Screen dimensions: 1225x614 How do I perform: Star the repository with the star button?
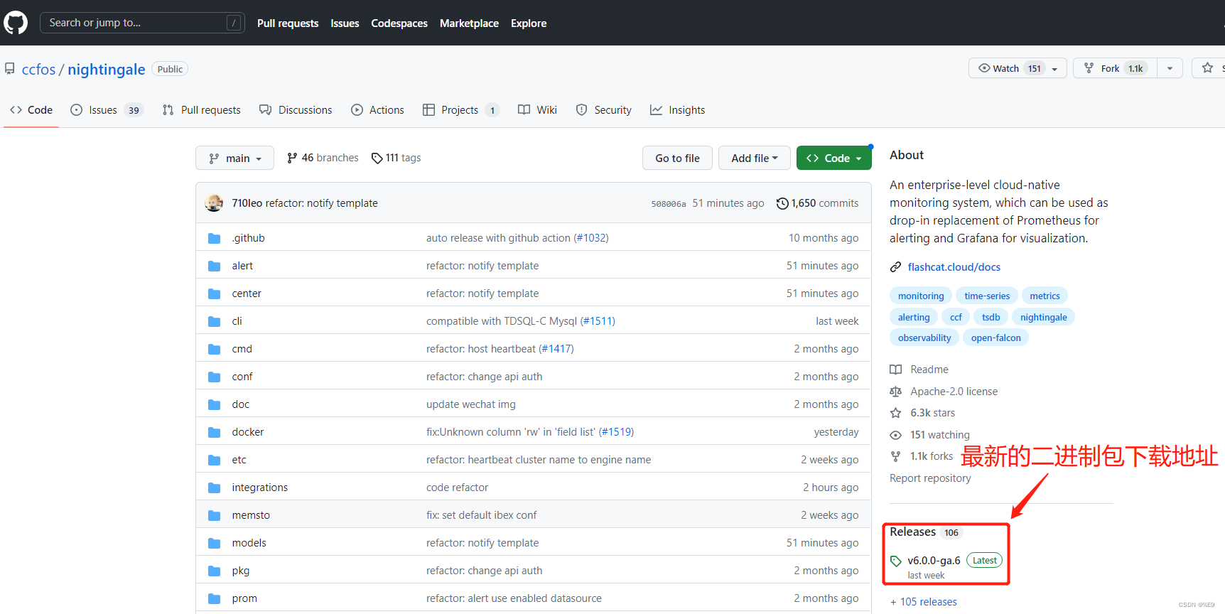(x=1209, y=68)
